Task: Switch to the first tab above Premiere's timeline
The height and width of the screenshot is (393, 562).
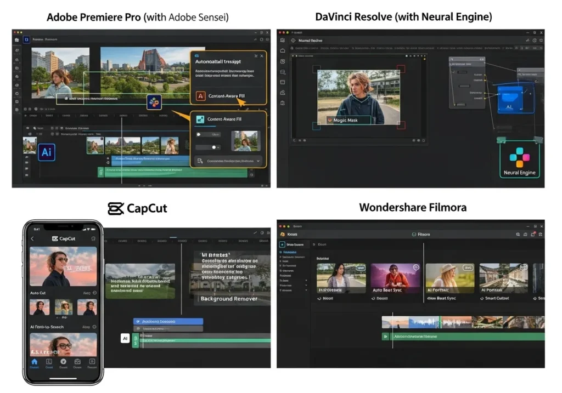Action: tap(33, 116)
